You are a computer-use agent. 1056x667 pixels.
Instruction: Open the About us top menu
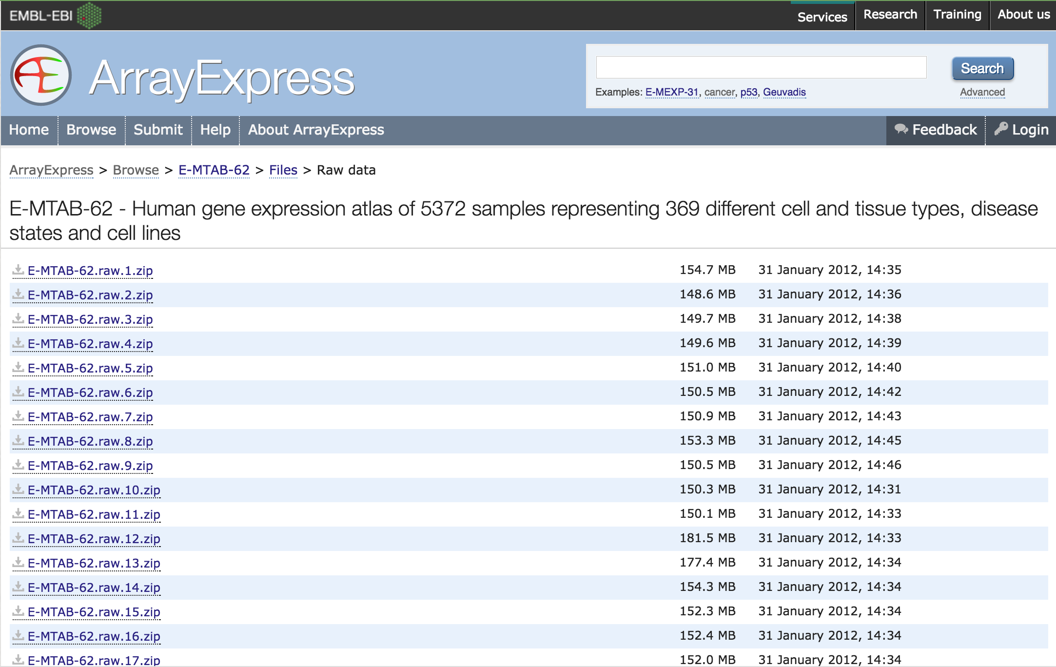pos(1023,15)
